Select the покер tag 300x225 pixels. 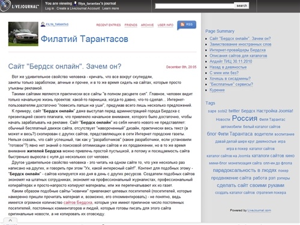pyautogui.click(x=283, y=170)
